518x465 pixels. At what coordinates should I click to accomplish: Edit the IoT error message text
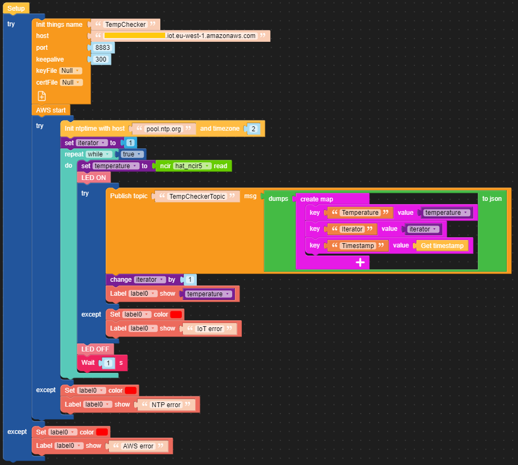tap(211, 328)
